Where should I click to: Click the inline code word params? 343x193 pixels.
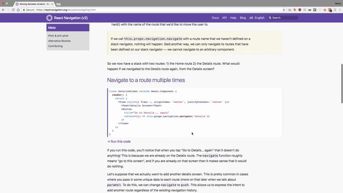(x=113, y=185)
